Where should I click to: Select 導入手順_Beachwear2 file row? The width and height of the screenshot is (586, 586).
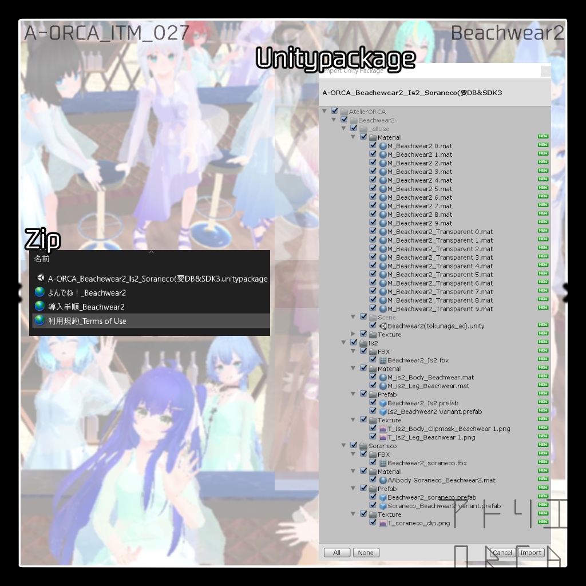pos(151,307)
